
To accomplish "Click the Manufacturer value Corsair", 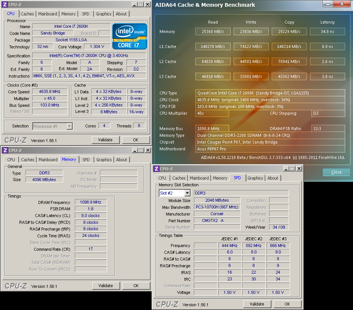I will (217, 214).
